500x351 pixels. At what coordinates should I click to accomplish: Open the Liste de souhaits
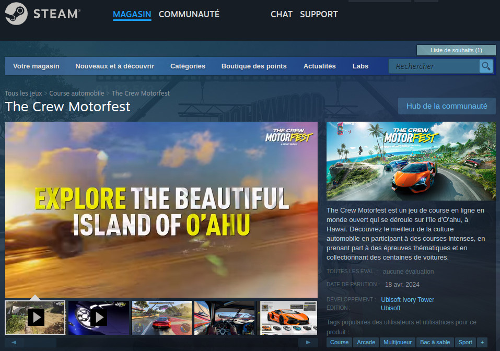point(456,50)
